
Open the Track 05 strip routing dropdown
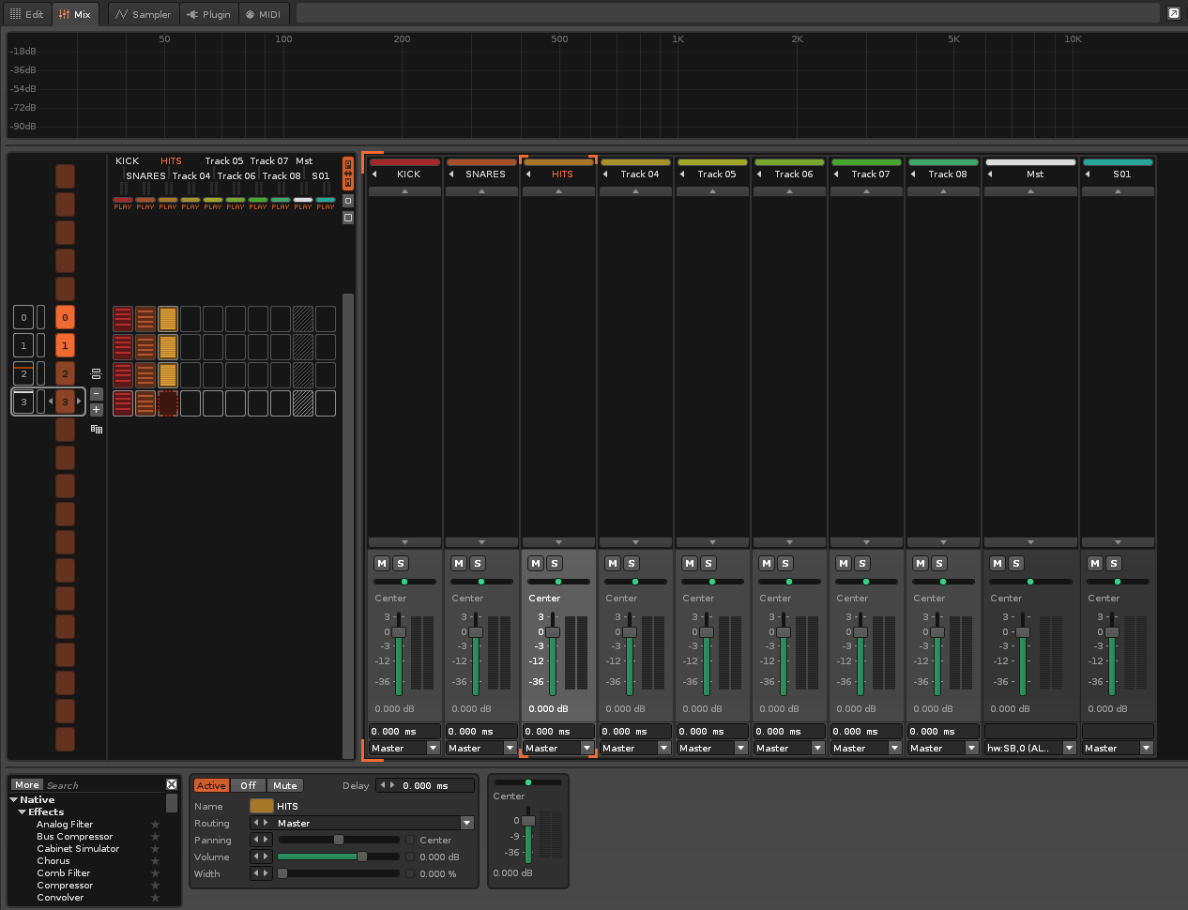[712, 749]
